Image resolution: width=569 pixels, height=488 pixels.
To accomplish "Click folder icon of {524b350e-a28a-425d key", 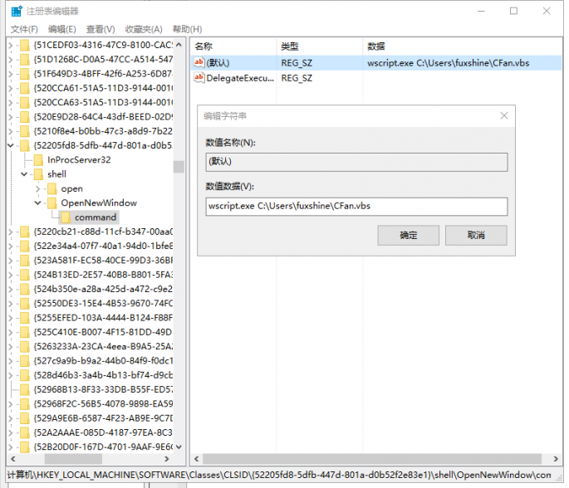I will [24, 289].
